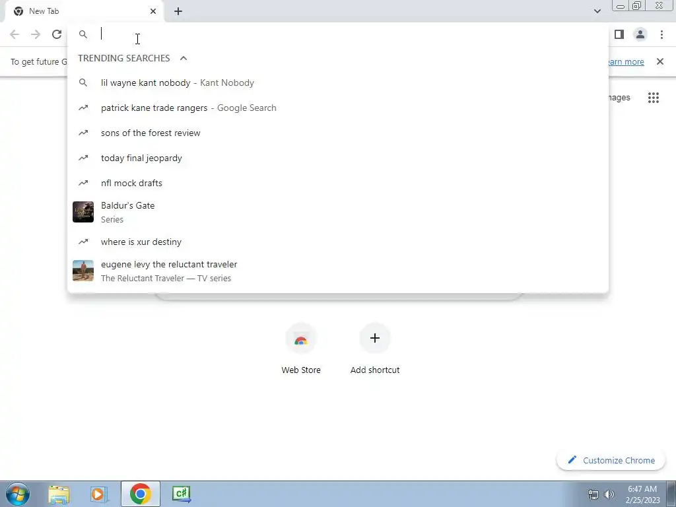Open the profile avatar menu
The width and height of the screenshot is (676, 507).
(640, 34)
